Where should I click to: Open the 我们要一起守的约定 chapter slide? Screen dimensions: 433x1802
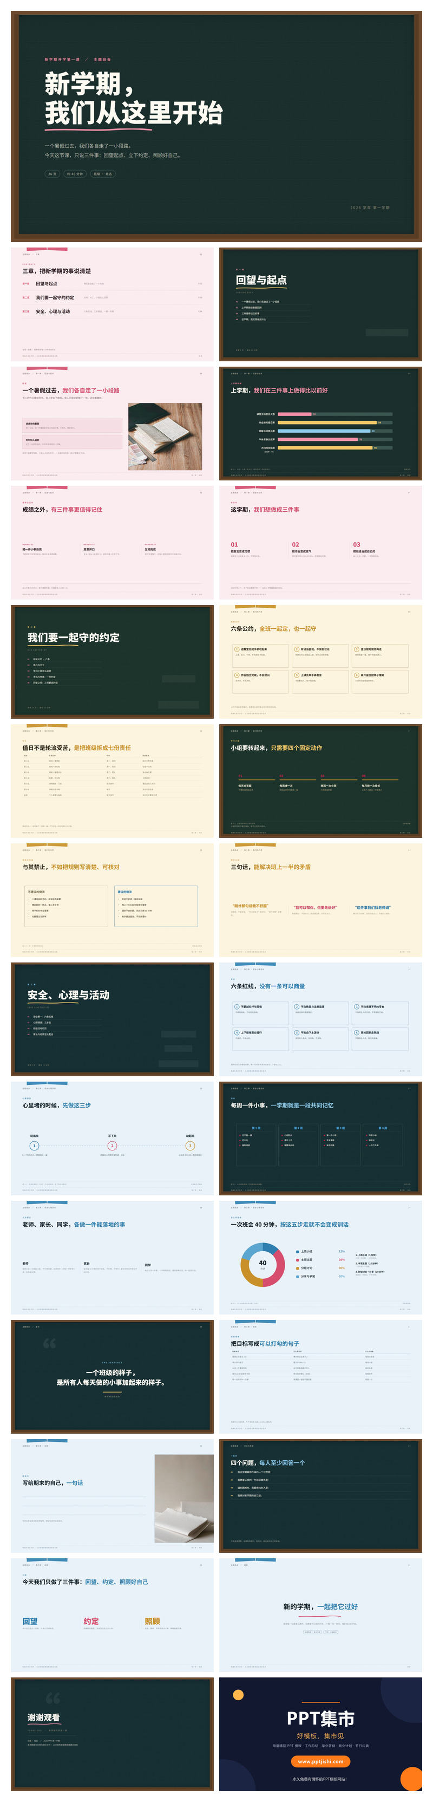click(x=112, y=662)
